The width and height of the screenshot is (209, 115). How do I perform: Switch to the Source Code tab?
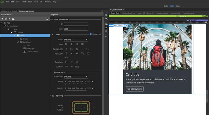pyautogui.click(x=115, y=13)
